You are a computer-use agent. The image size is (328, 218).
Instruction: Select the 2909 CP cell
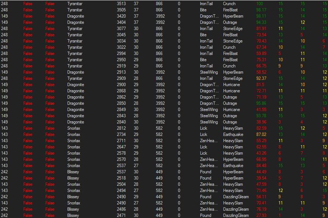[121, 78]
